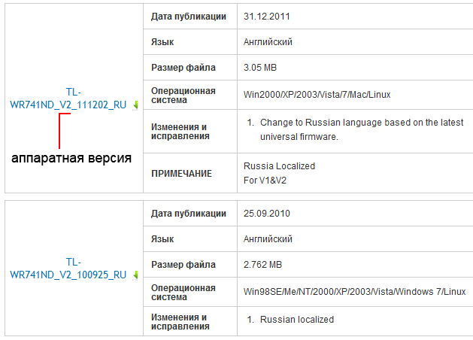The image size is (473, 340).
Task: Click the second 'Дата публикации' label
Action: click(x=189, y=214)
